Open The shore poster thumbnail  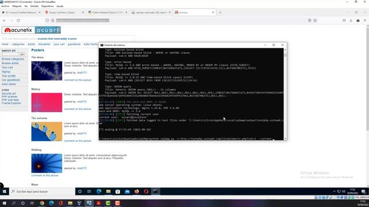coord(47,71)
